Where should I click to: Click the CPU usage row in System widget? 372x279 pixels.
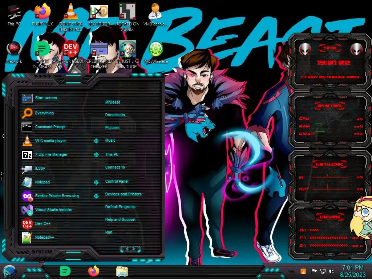click(331, 119)
